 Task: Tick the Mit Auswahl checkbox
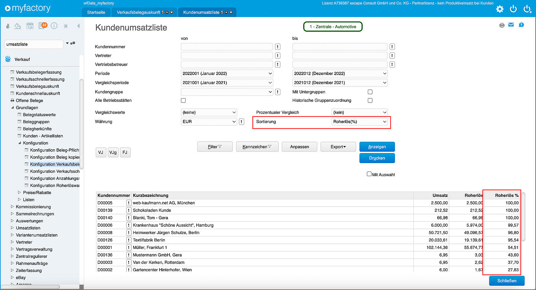[x=369, y=174]
